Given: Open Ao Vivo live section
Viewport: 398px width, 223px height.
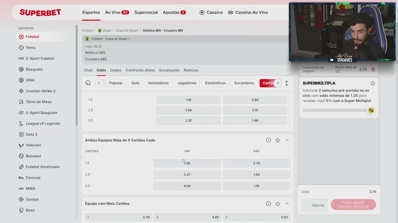Looking at the screenshot, I should click(117, 12).
